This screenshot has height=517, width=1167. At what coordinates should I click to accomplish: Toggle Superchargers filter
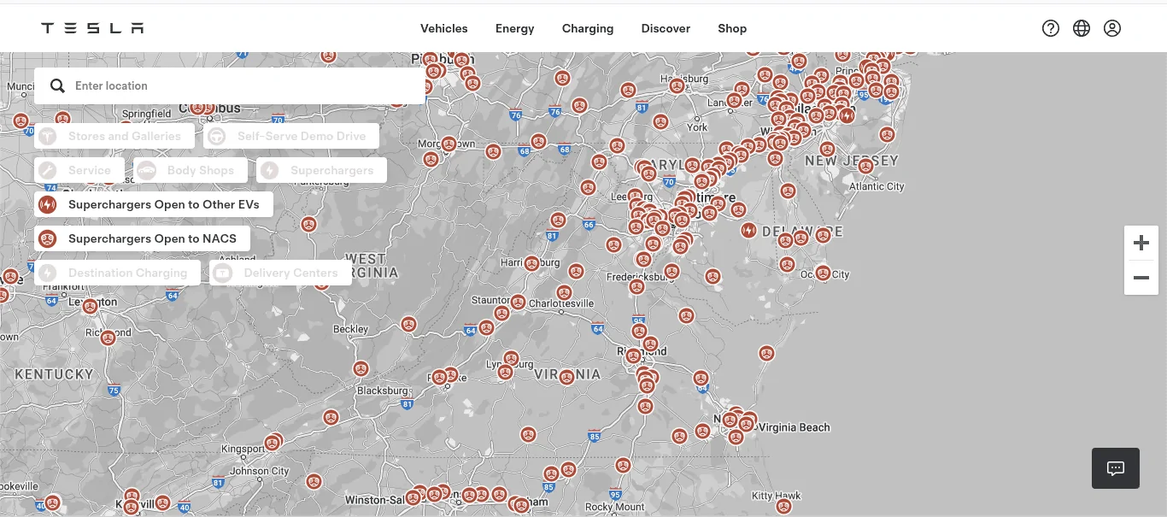[x=321, y=170]
